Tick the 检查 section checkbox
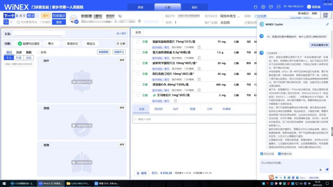Image resolution: width=333 pixels, height=187 pixels. point(39,145)
